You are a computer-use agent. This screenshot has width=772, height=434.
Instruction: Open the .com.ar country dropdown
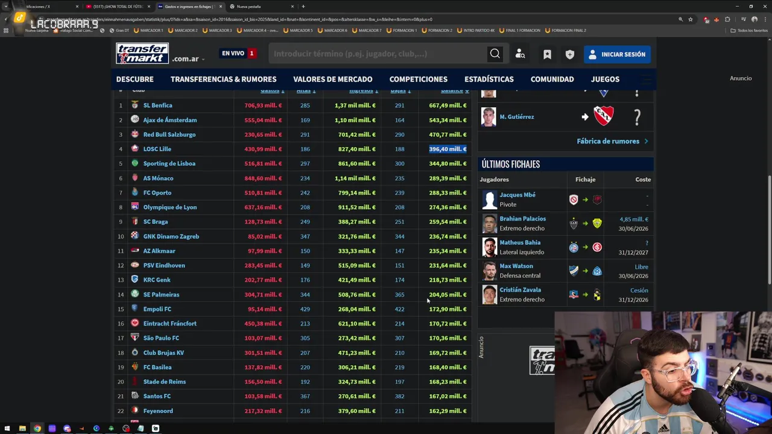[188, 59]
